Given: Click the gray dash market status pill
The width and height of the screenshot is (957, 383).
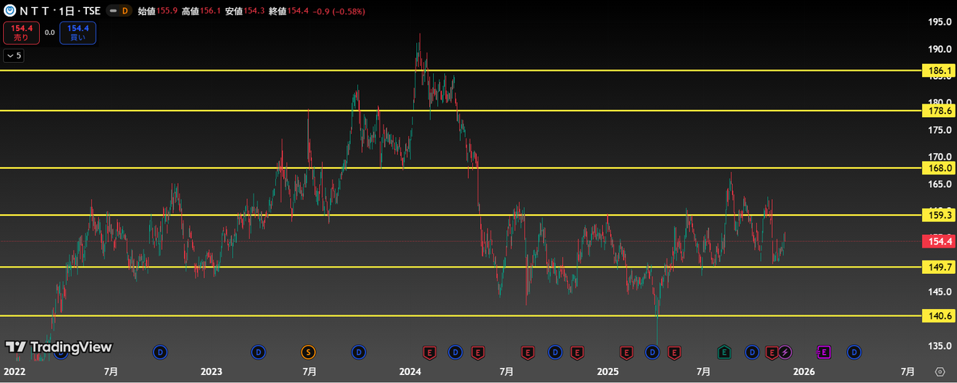Looking at the screenshot, I should pyautogui.click(x=112, y=12).
